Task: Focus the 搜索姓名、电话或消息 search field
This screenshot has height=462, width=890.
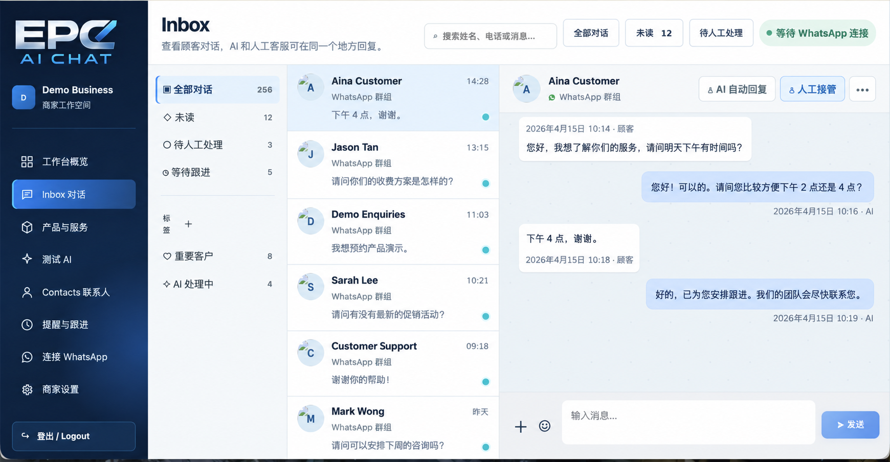Action: tap(491, 36)
